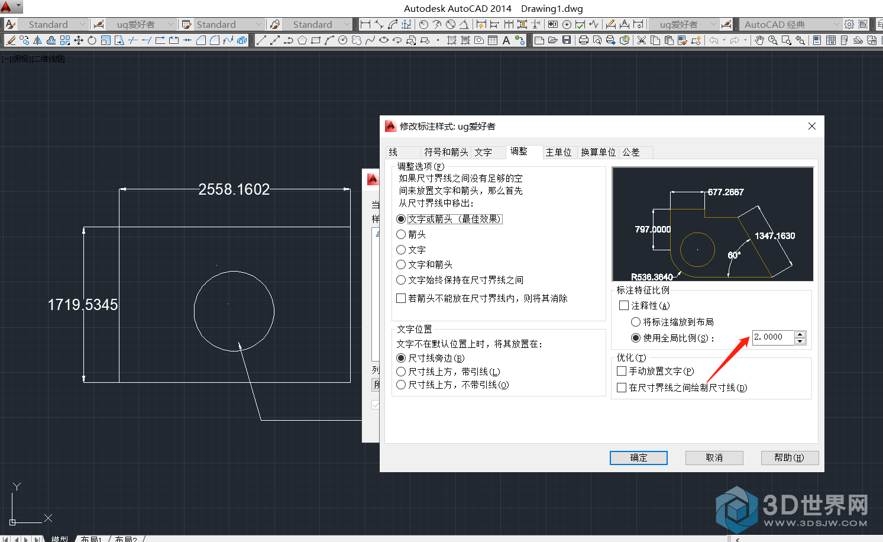The image size is (883, 542).
Task: Select Match Properties brush icon
Action: [683, 40]
